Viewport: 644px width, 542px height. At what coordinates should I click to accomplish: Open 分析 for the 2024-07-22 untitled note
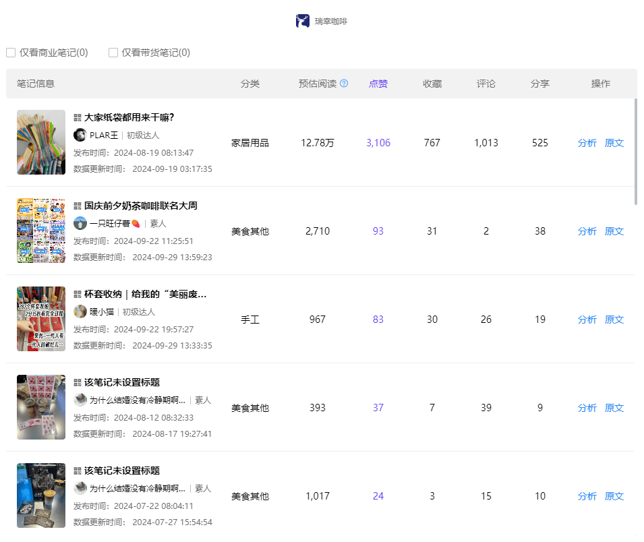[x=587, y=496]
